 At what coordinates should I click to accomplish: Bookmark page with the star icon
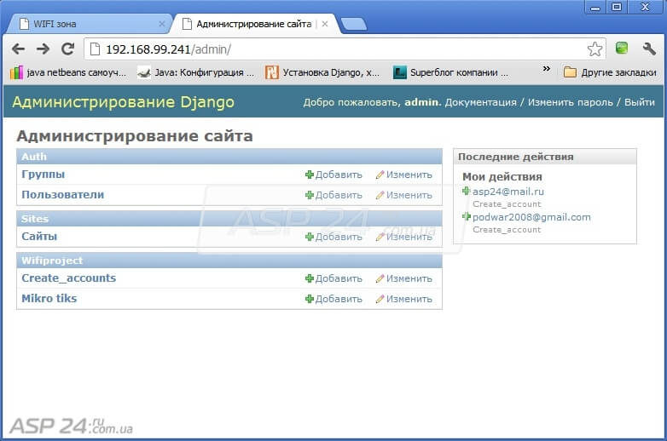594,49
